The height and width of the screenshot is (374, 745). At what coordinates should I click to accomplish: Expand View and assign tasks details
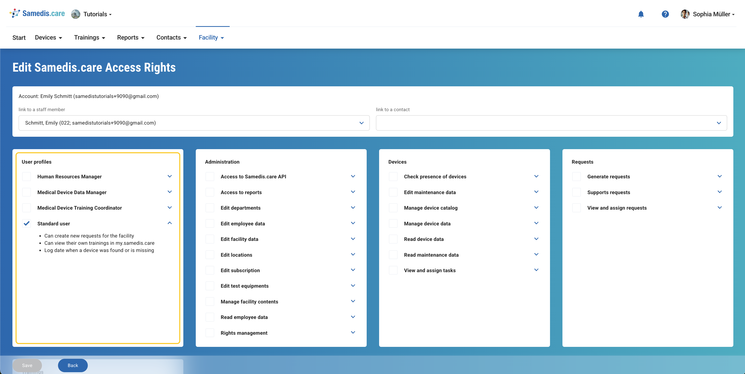coord(537,270)
